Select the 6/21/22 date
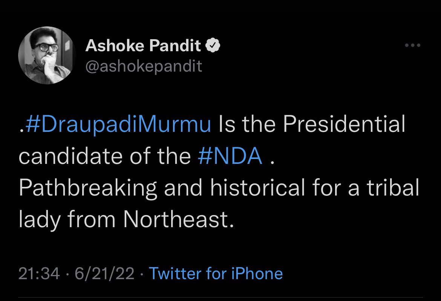Viewport: 441px width, 301px height. tap(105, 273)
